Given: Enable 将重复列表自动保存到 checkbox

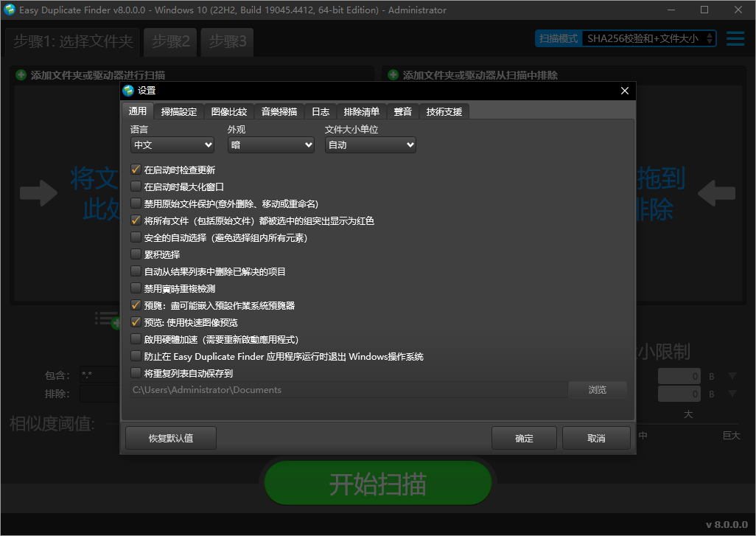Looking at the screenshot, I should [x=136, y=373].
